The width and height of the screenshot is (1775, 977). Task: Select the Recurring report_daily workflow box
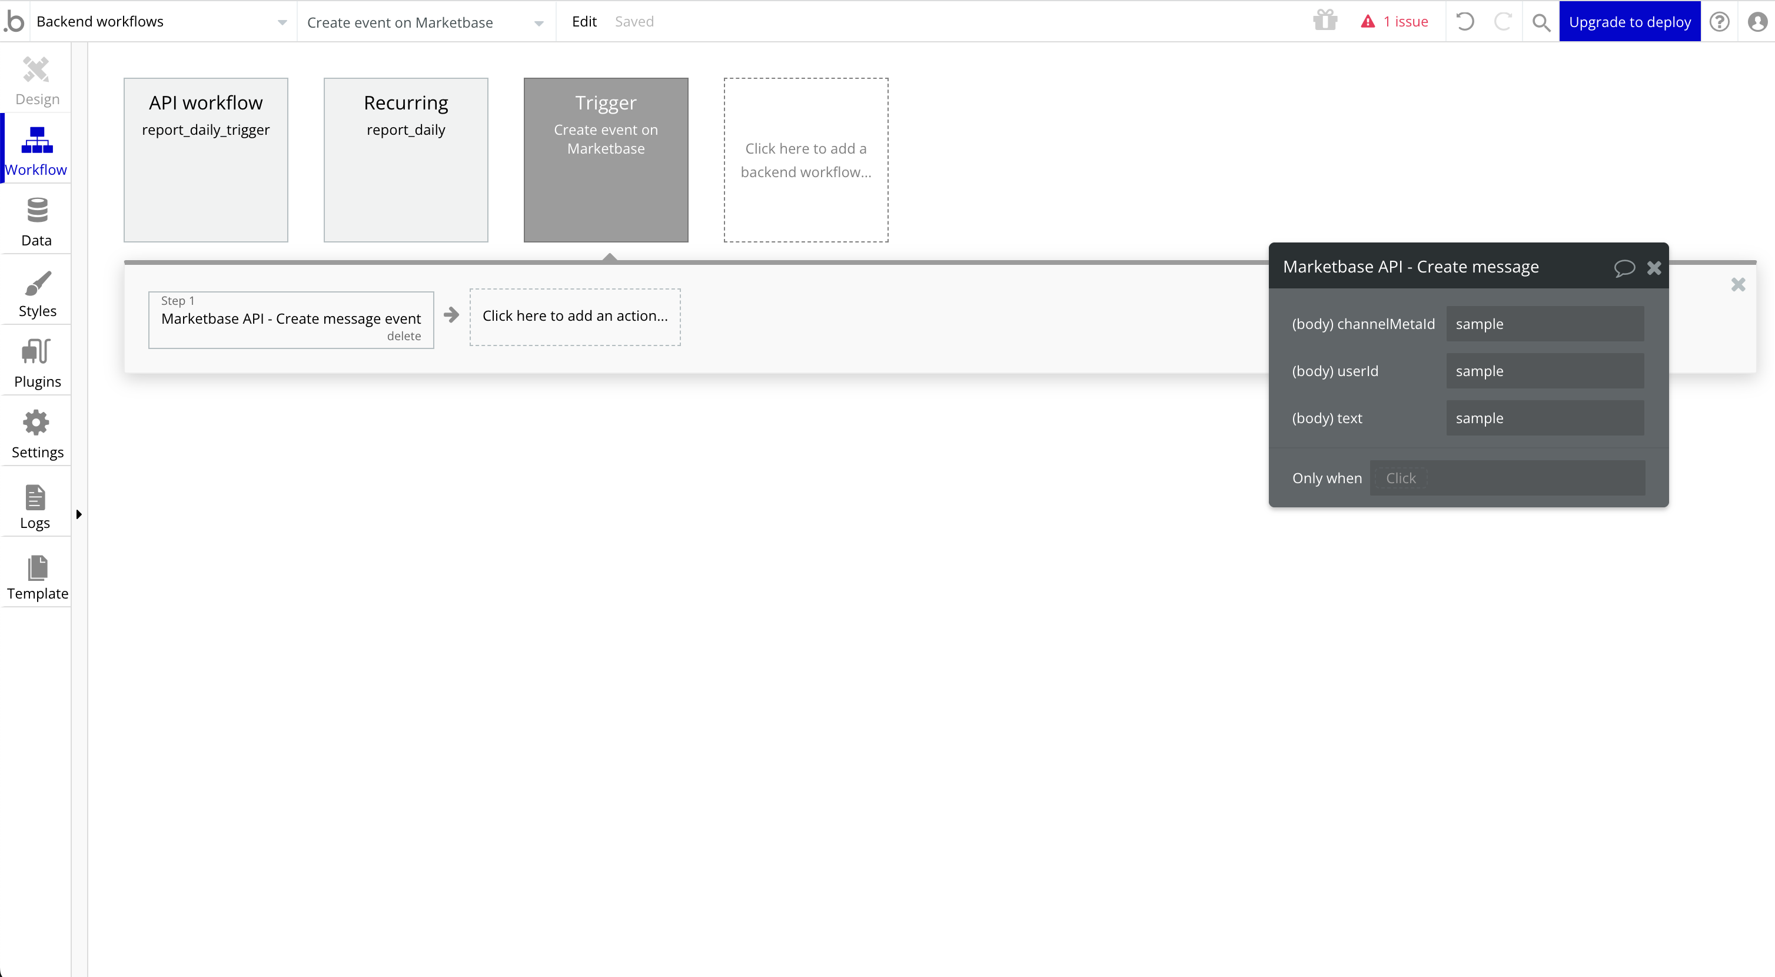(406, 160)
